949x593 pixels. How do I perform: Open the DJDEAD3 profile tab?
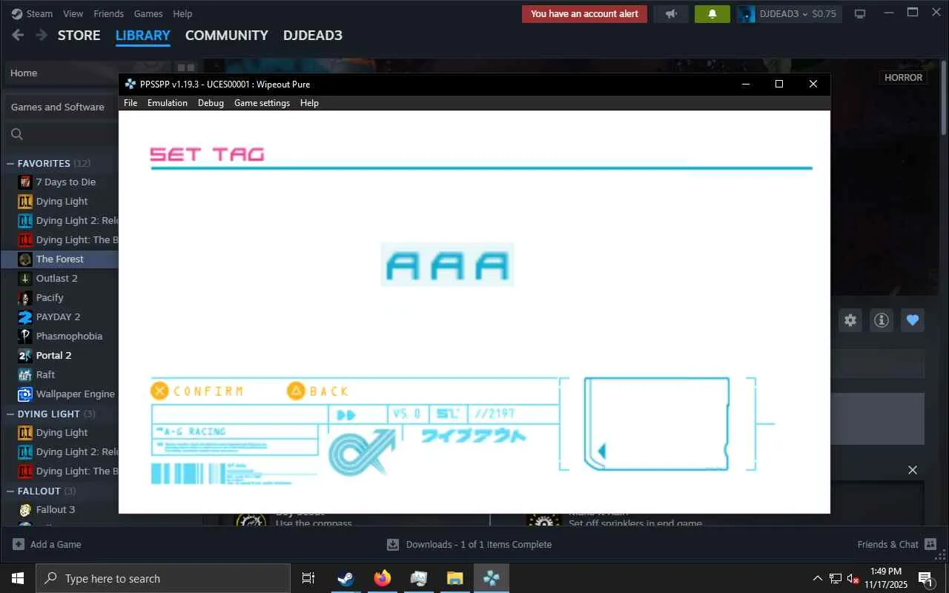point(313,35)
